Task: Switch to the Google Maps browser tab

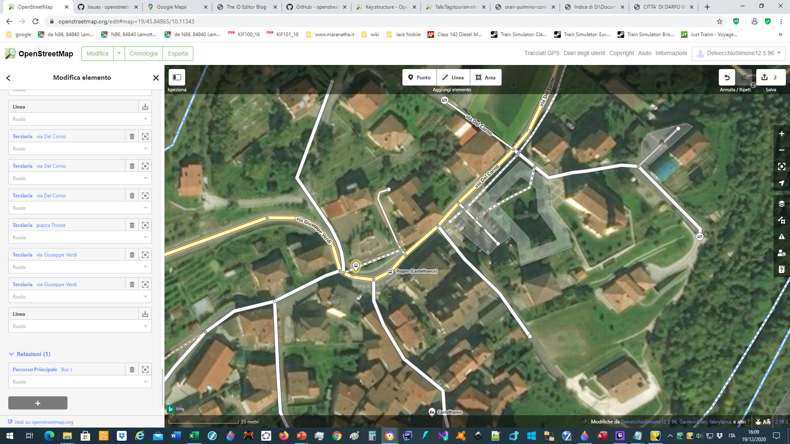Action: tap(177, 7)
